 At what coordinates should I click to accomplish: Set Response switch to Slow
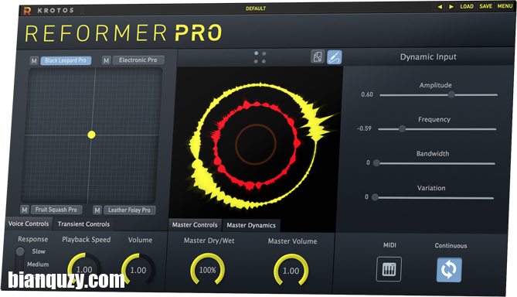click(x=20, y=251)
